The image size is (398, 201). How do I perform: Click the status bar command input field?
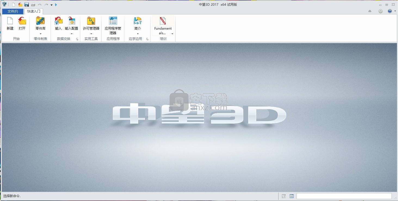pos(344,196)
